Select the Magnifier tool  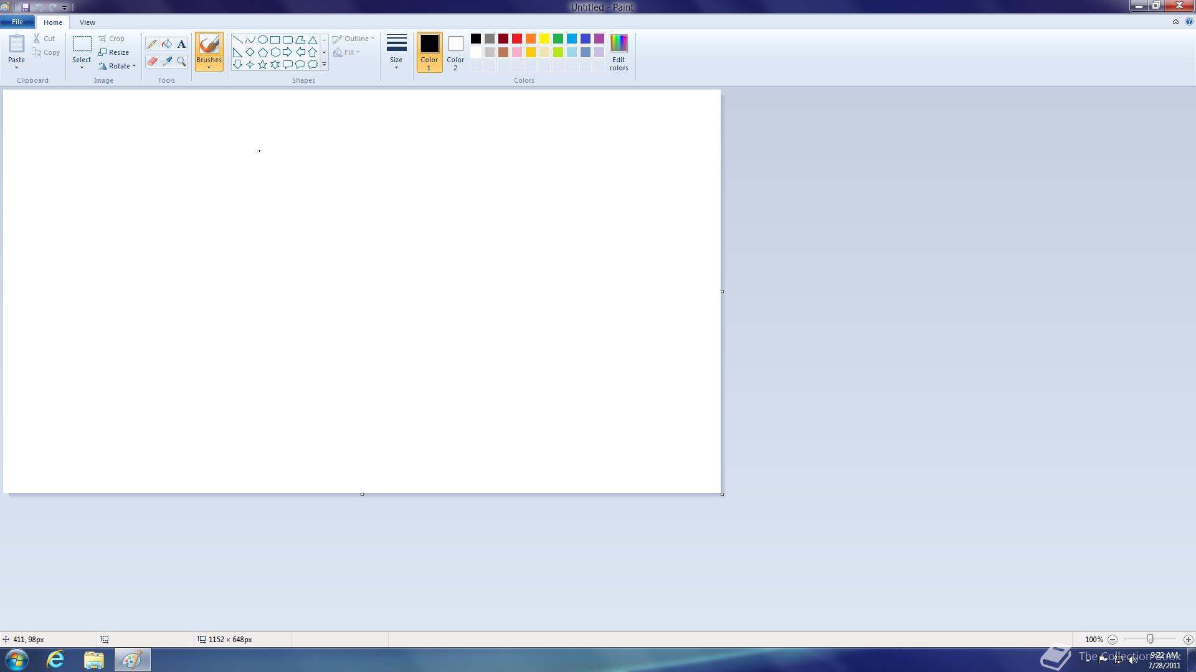click(x=181, y=61)
